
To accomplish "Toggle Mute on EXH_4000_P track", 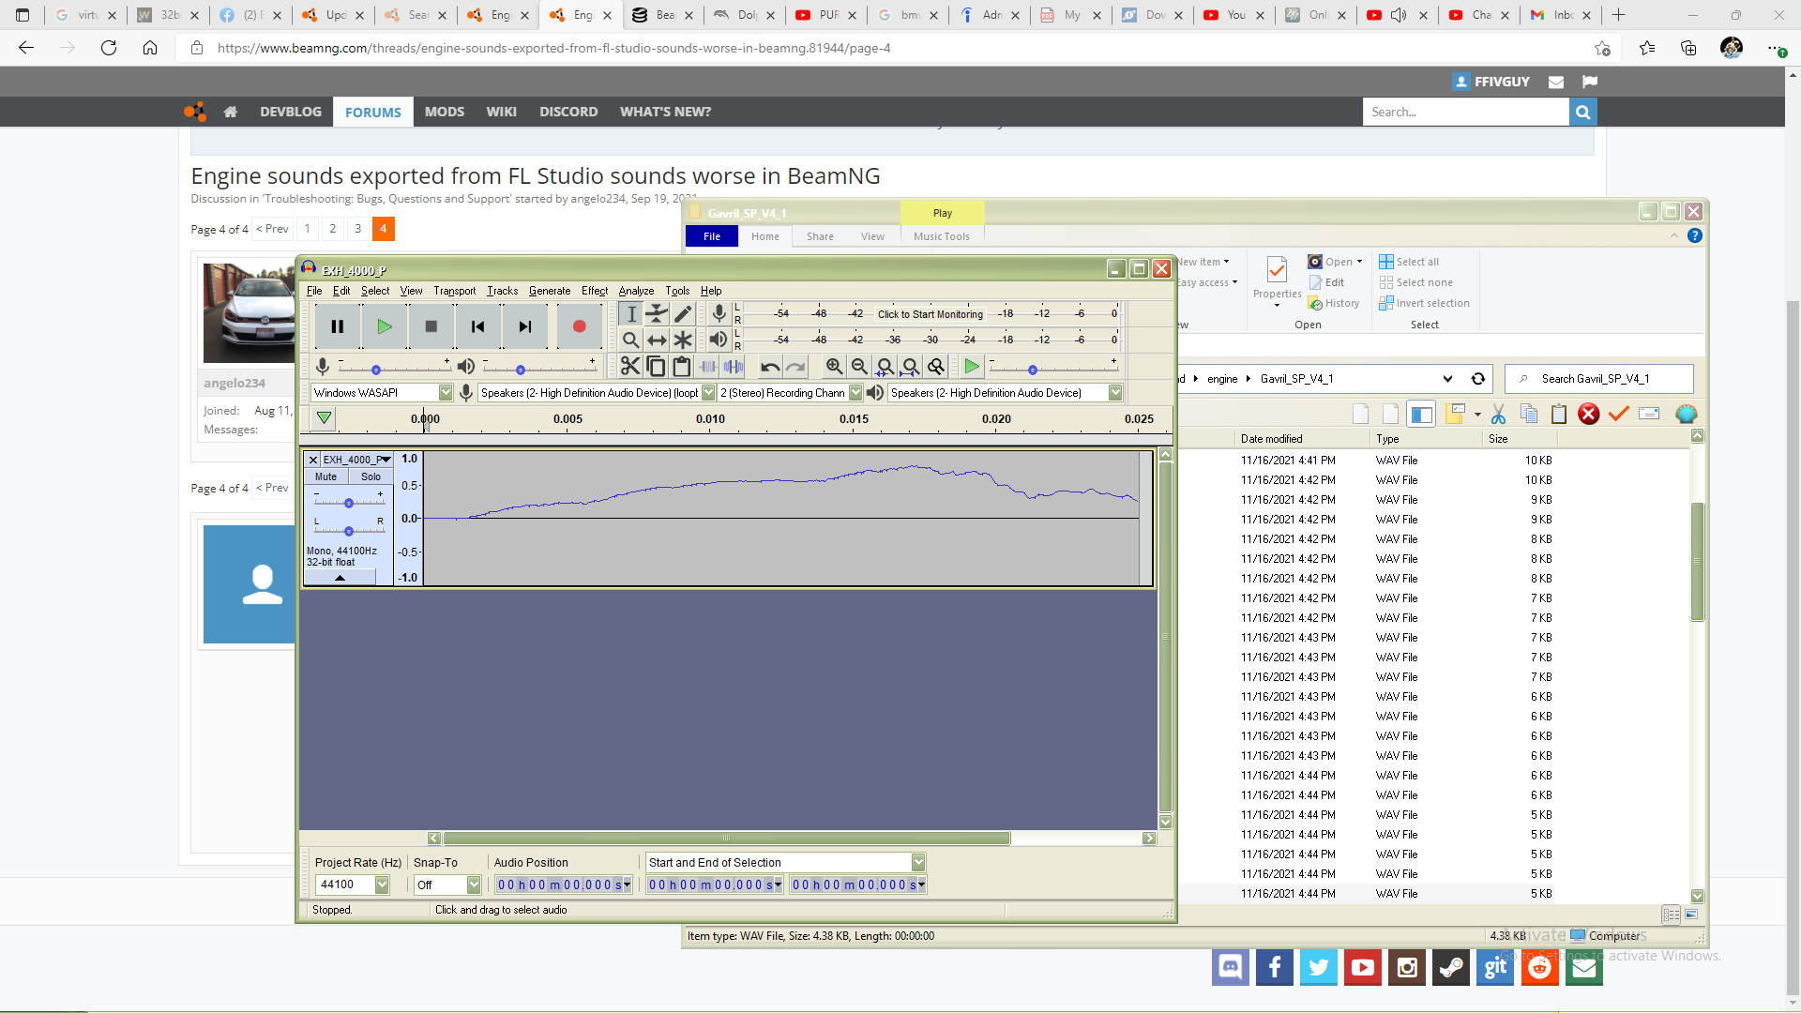I will 325,476.
